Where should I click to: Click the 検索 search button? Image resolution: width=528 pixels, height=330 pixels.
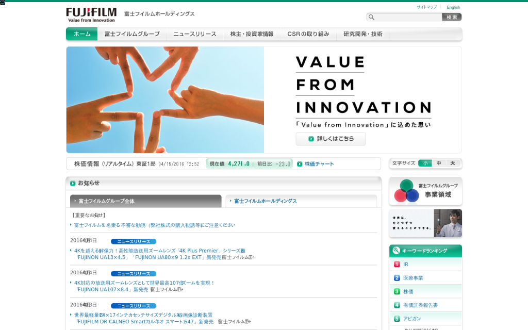pos(452,17)
